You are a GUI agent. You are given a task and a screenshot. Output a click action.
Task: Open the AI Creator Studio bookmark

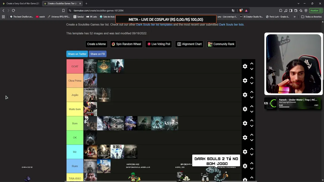click(x=251, y=17)
